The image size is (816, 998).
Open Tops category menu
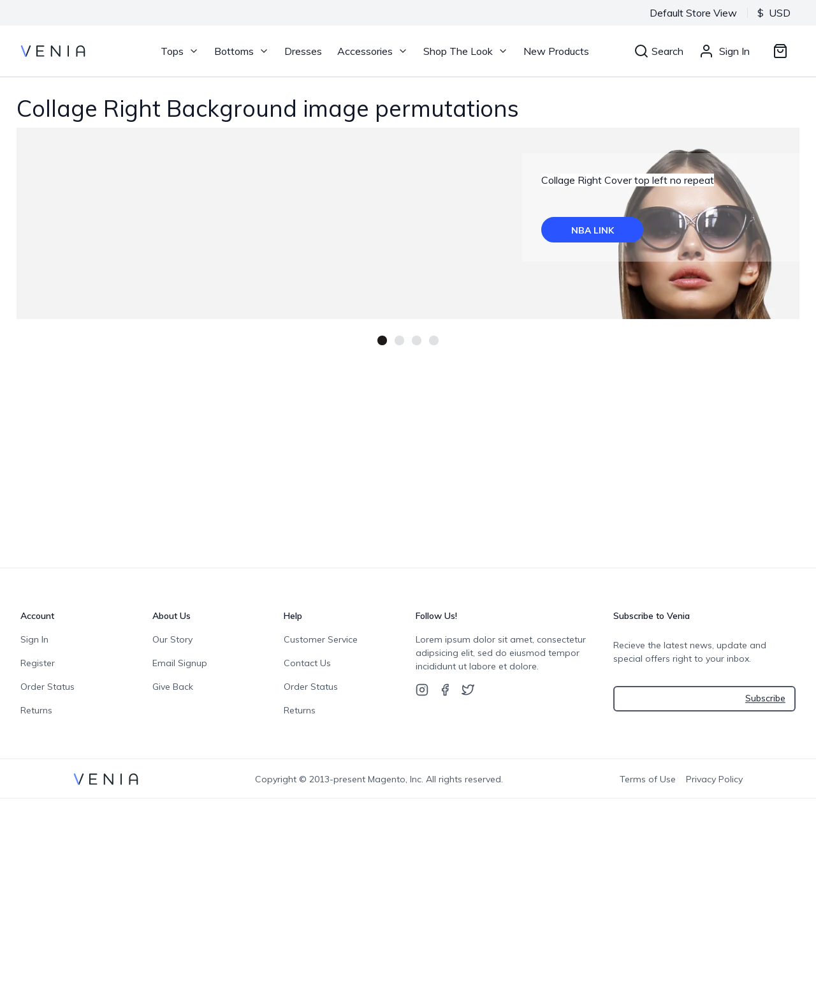172,51
